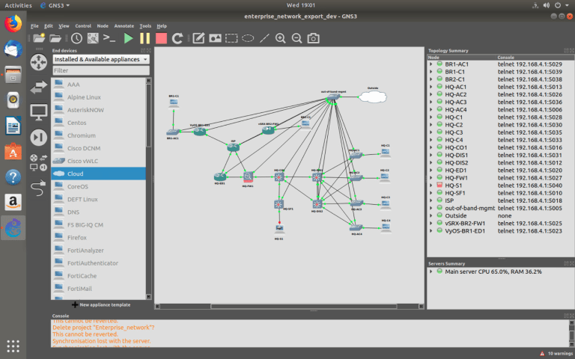Open the View menu
The image size is (575, 359).
pos(64,26)
